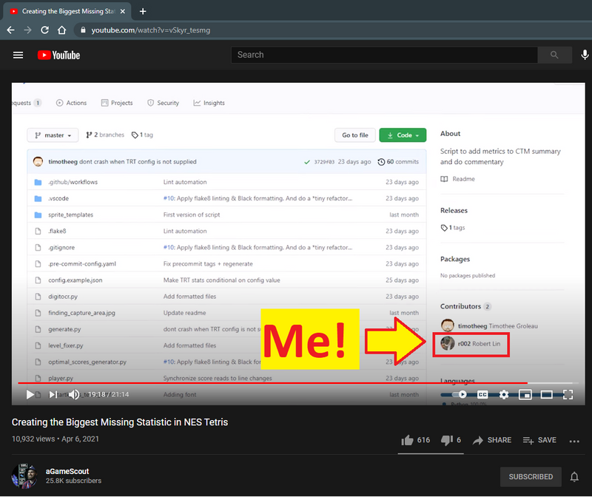
Task: Enter full screen mode
Action: pos(568,394)
